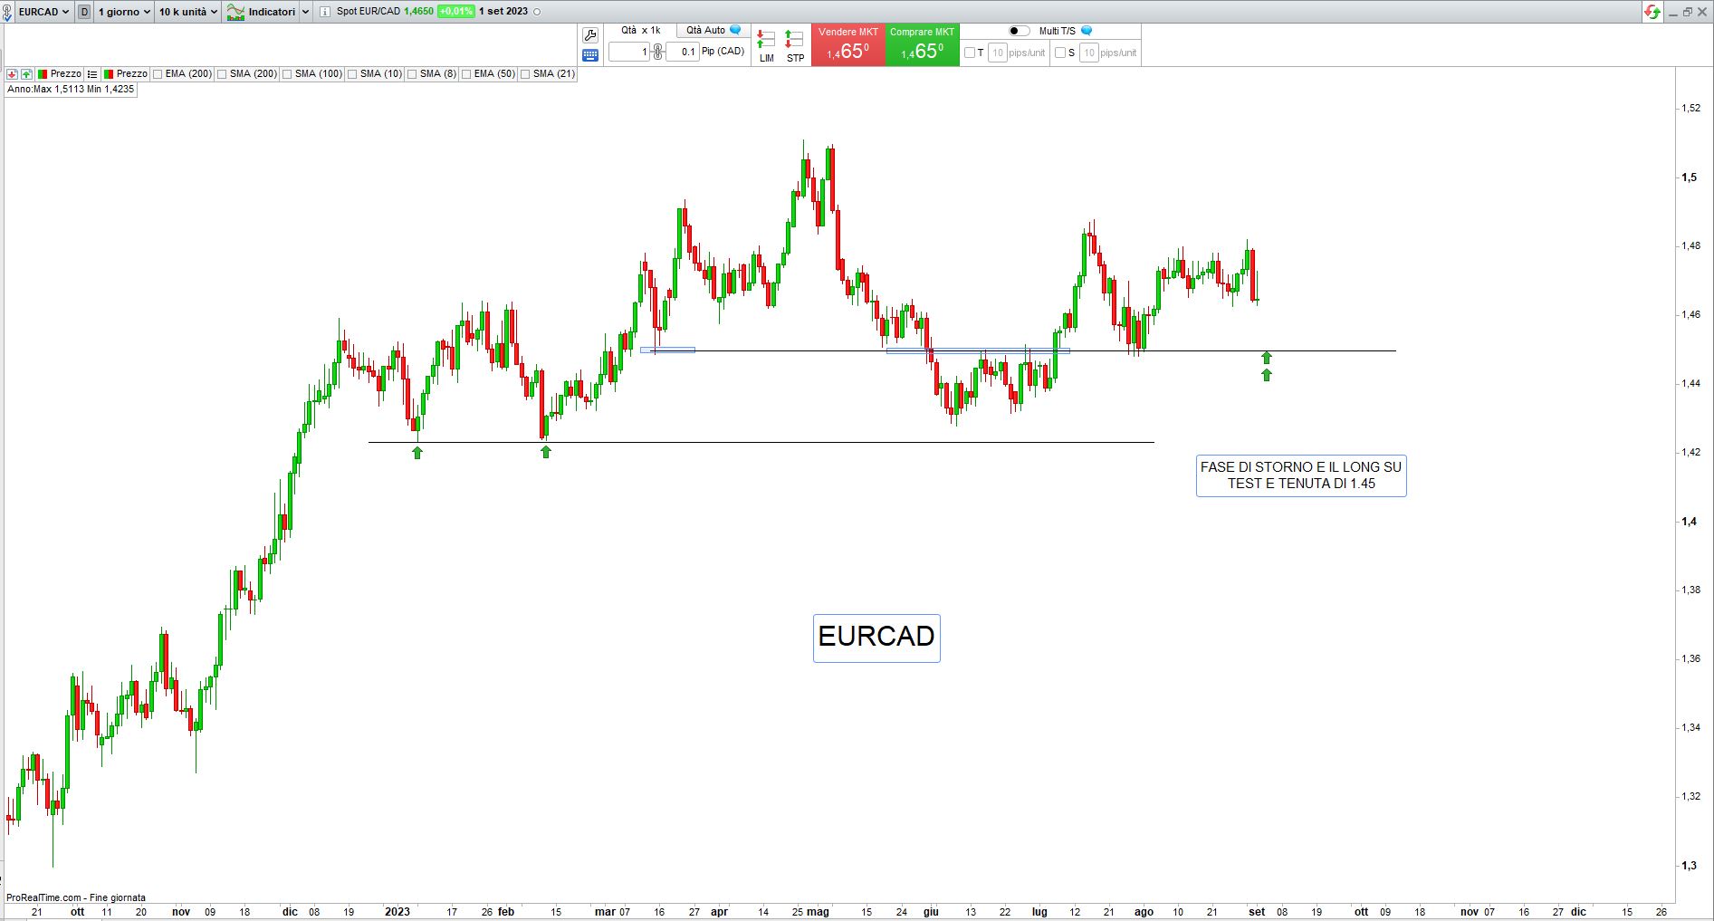Toggle the Multi T/S switch

tap(1019, 31)
